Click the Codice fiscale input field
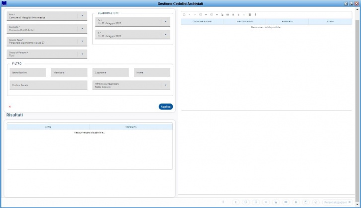Viewport: 361px width, 208px height. pos(49,85)
